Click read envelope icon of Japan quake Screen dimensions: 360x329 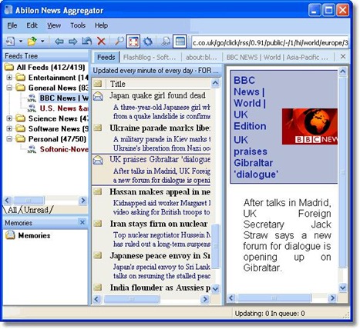point(98,96)
